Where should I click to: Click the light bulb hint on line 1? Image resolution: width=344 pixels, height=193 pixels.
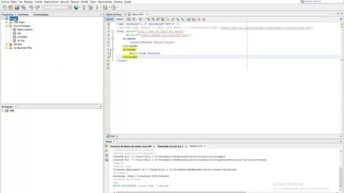click(x=109, y=24)
